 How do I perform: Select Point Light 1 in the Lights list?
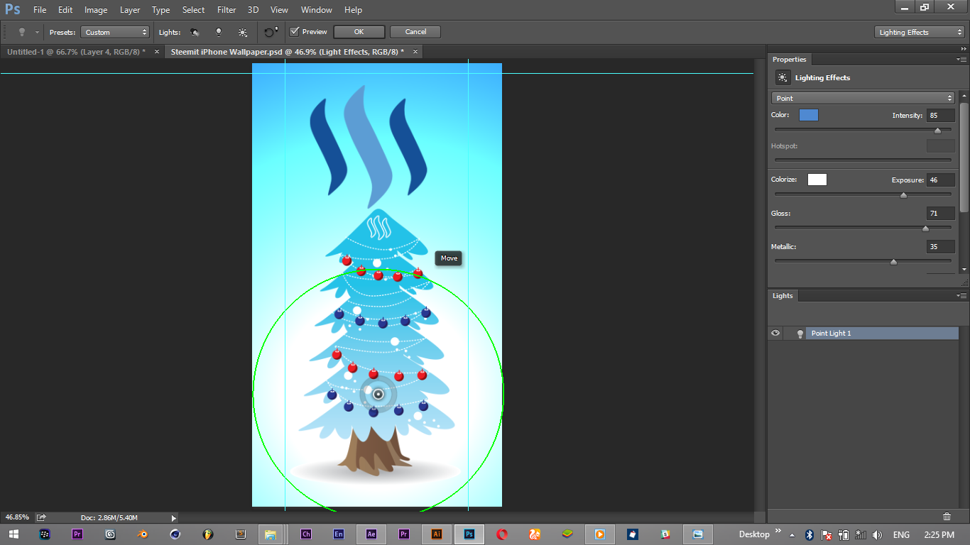point(882,334)
